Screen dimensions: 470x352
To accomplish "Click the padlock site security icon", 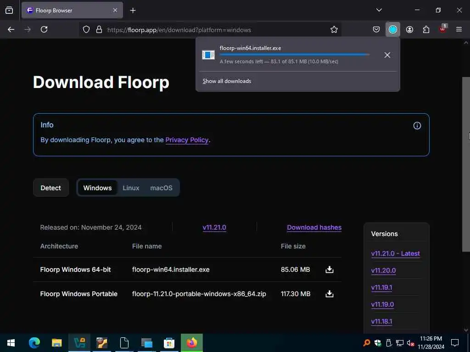I will 99,30.
